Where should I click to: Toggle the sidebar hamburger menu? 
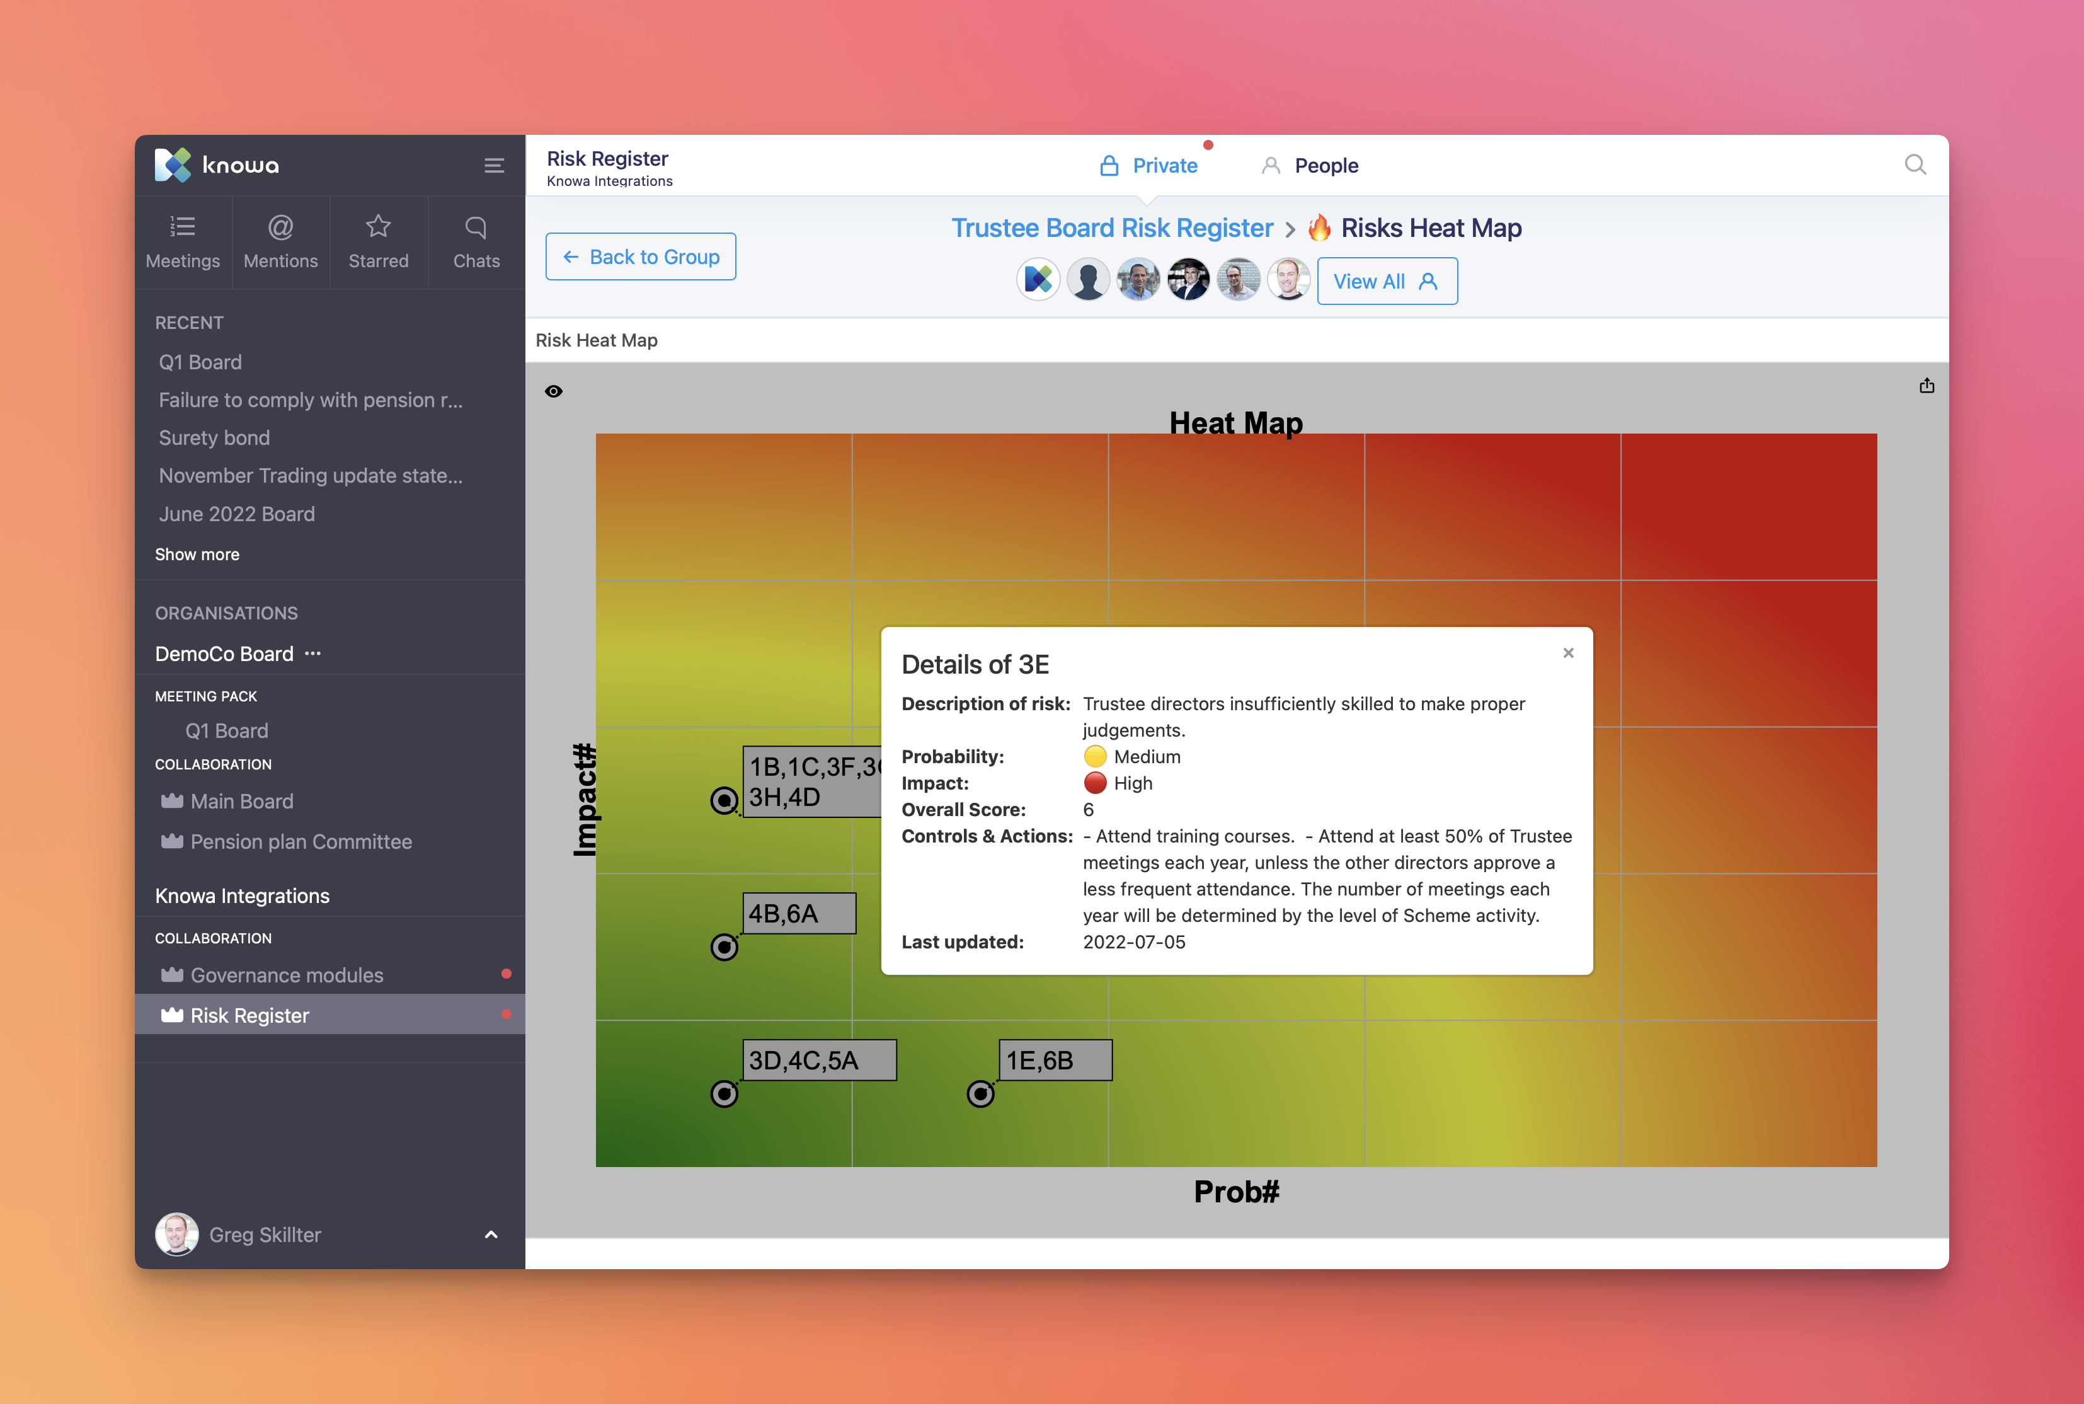coord(494,164)
